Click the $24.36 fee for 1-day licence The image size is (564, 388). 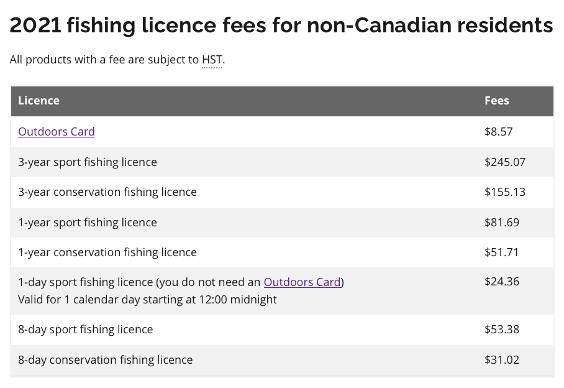(502, 282)
